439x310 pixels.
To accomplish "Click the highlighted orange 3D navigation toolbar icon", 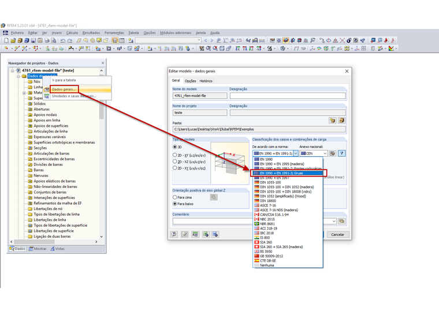I will tap(285, 40).
